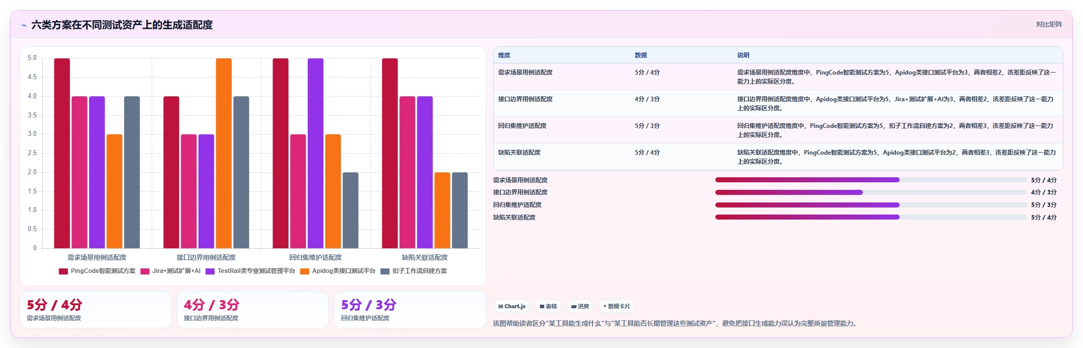This screenshot has height=348, width=1083.
Task: Click the 接口边界用例适配度 x-axis label
Action: pyautogui.click(x=206, y=257)
